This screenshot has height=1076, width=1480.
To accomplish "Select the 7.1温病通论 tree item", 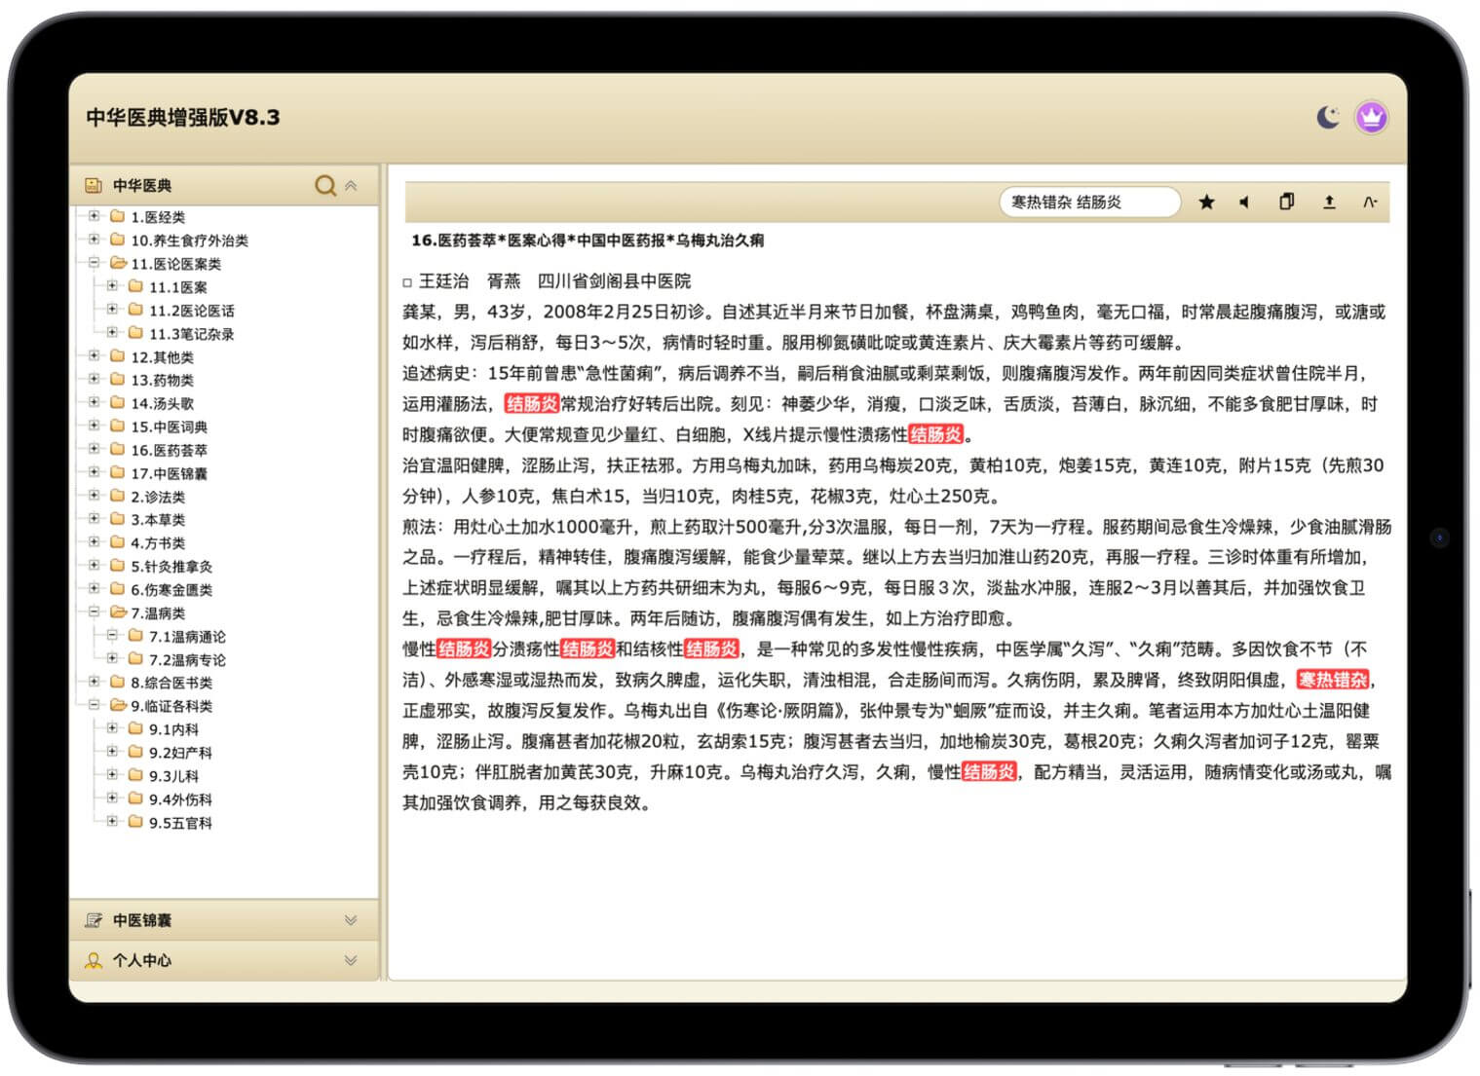I will 186,637.
